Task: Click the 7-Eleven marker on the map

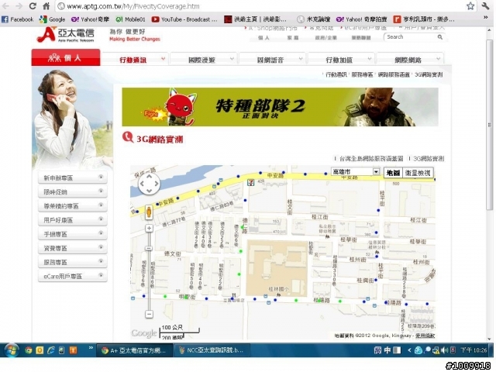Action: click(250, 183)
